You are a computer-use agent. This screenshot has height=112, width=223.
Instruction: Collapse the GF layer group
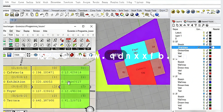[174, 41]
